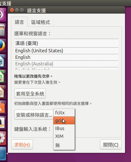131x162 pixels.
Task: Click 安裝或移除語言 button
Action: click(x=34, y=115)
